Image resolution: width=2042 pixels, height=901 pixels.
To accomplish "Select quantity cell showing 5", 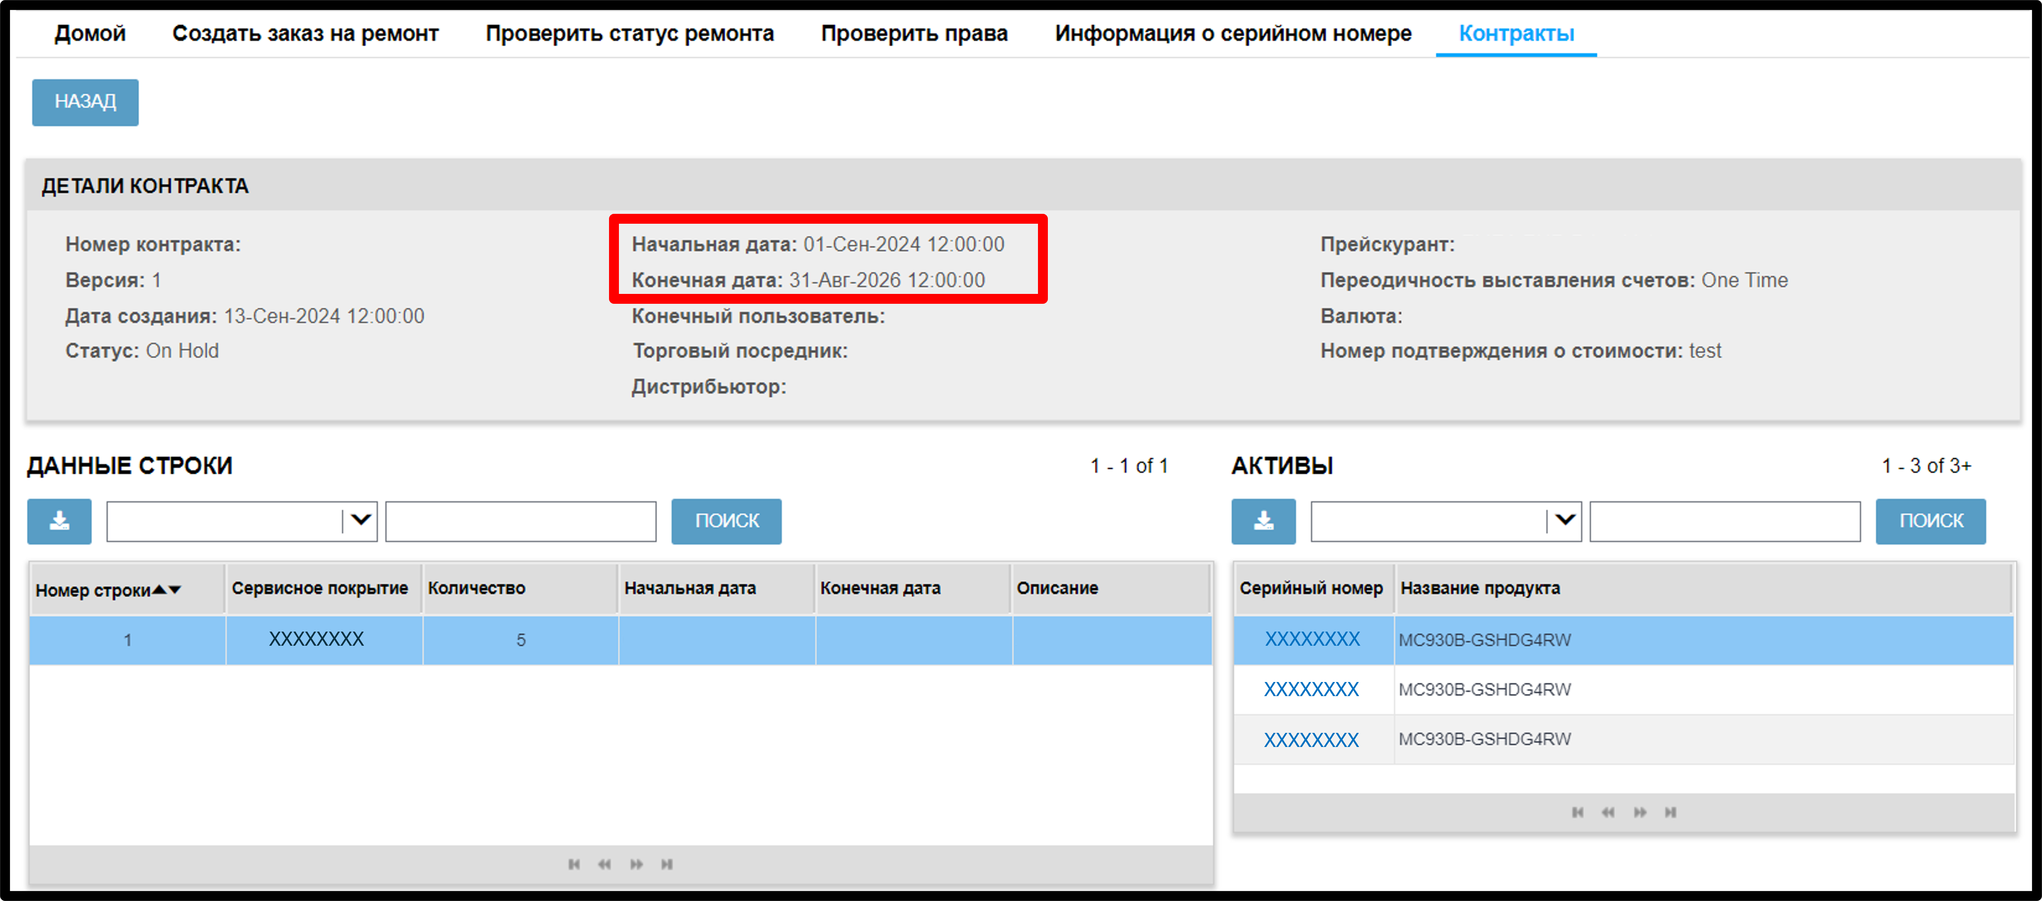I will click(521, 640).
